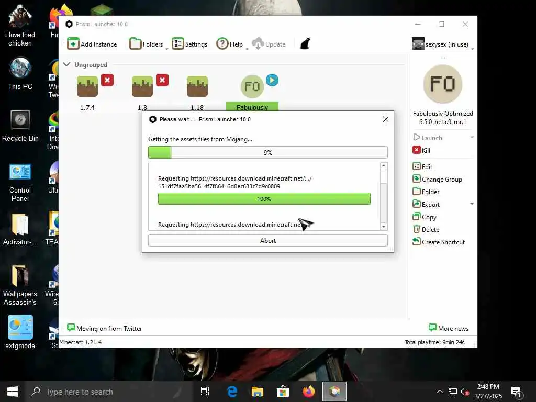Select the Control Panel desktop icon
The image size is (536, 402).
[20, 183]
